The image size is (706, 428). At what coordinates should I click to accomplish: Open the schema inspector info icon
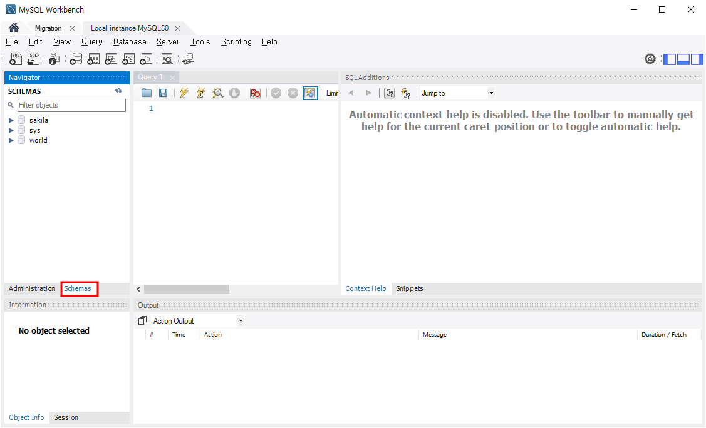[54, 59]
